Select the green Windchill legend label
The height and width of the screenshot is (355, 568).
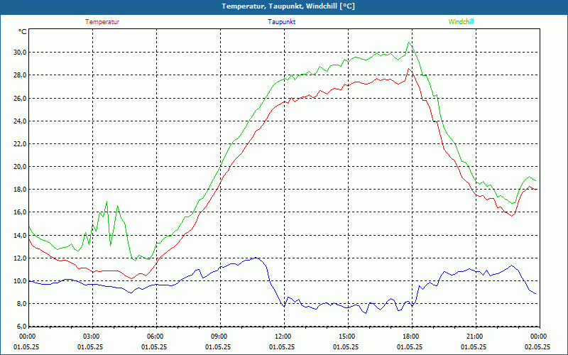pyautogui.click(x=461, y=22)
